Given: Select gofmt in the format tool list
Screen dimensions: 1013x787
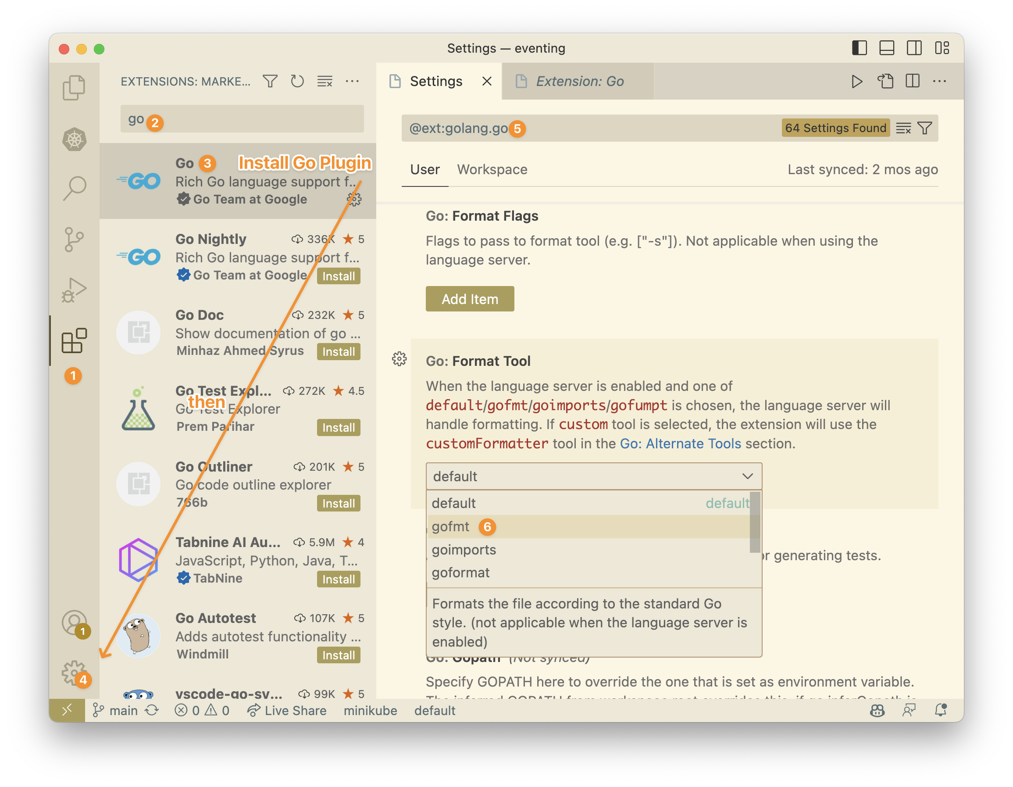Looking at the screenshot, I should tap(450, 527).
